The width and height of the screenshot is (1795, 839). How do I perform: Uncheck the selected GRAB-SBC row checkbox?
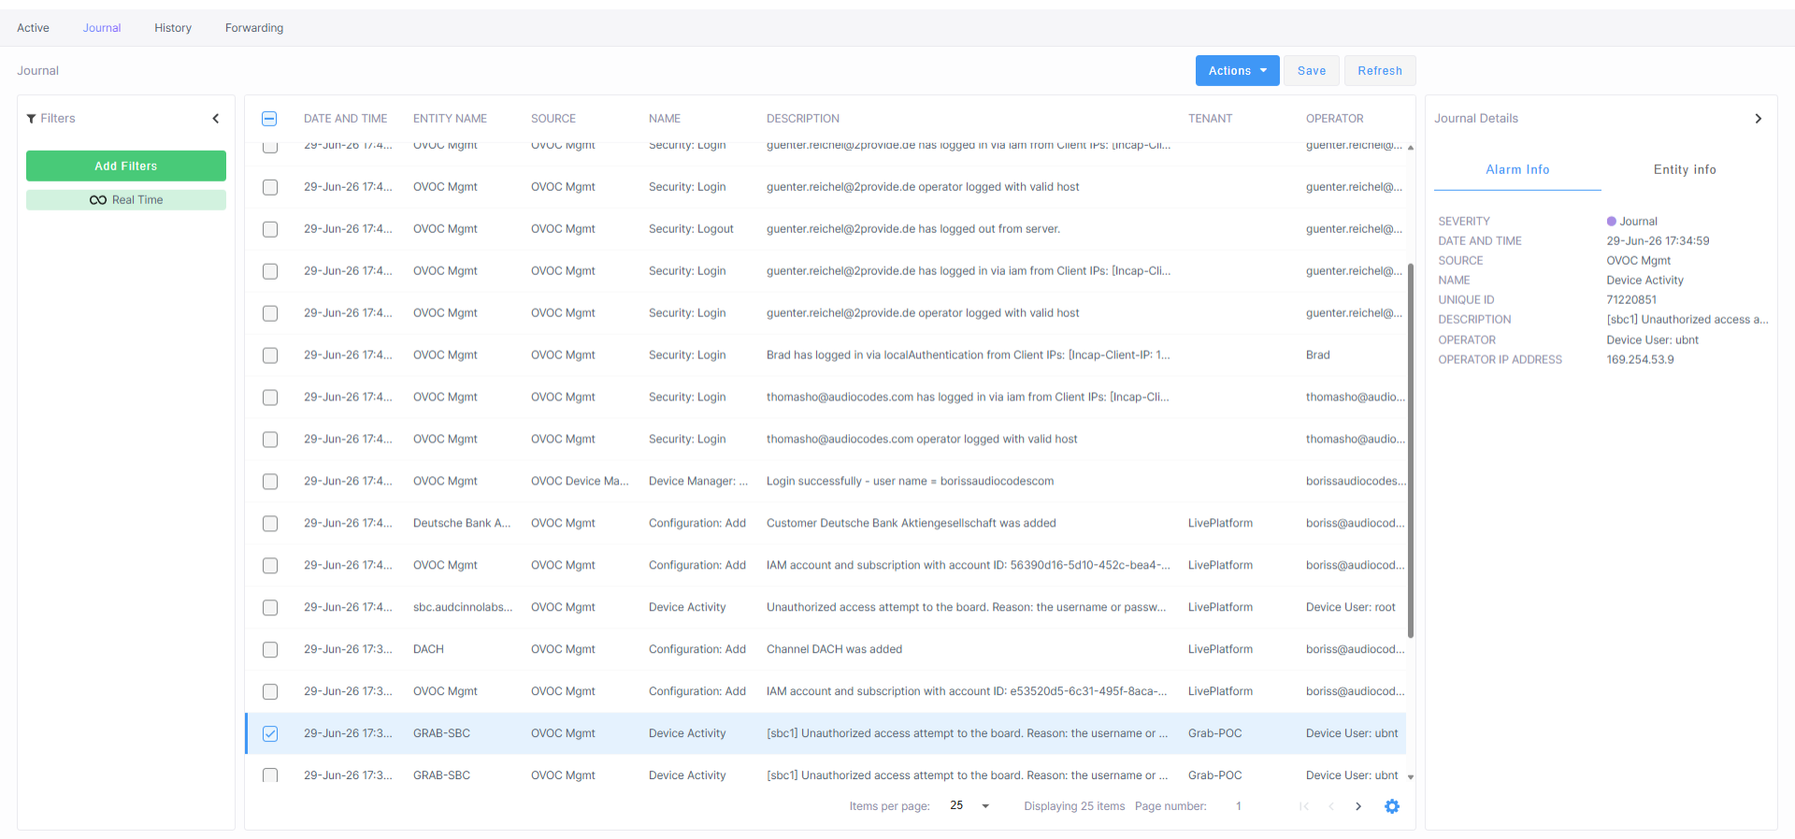click(x=270, y=733)
